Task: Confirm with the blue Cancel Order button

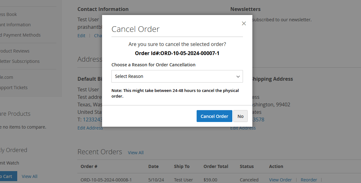Action: (x=214, y=116)
